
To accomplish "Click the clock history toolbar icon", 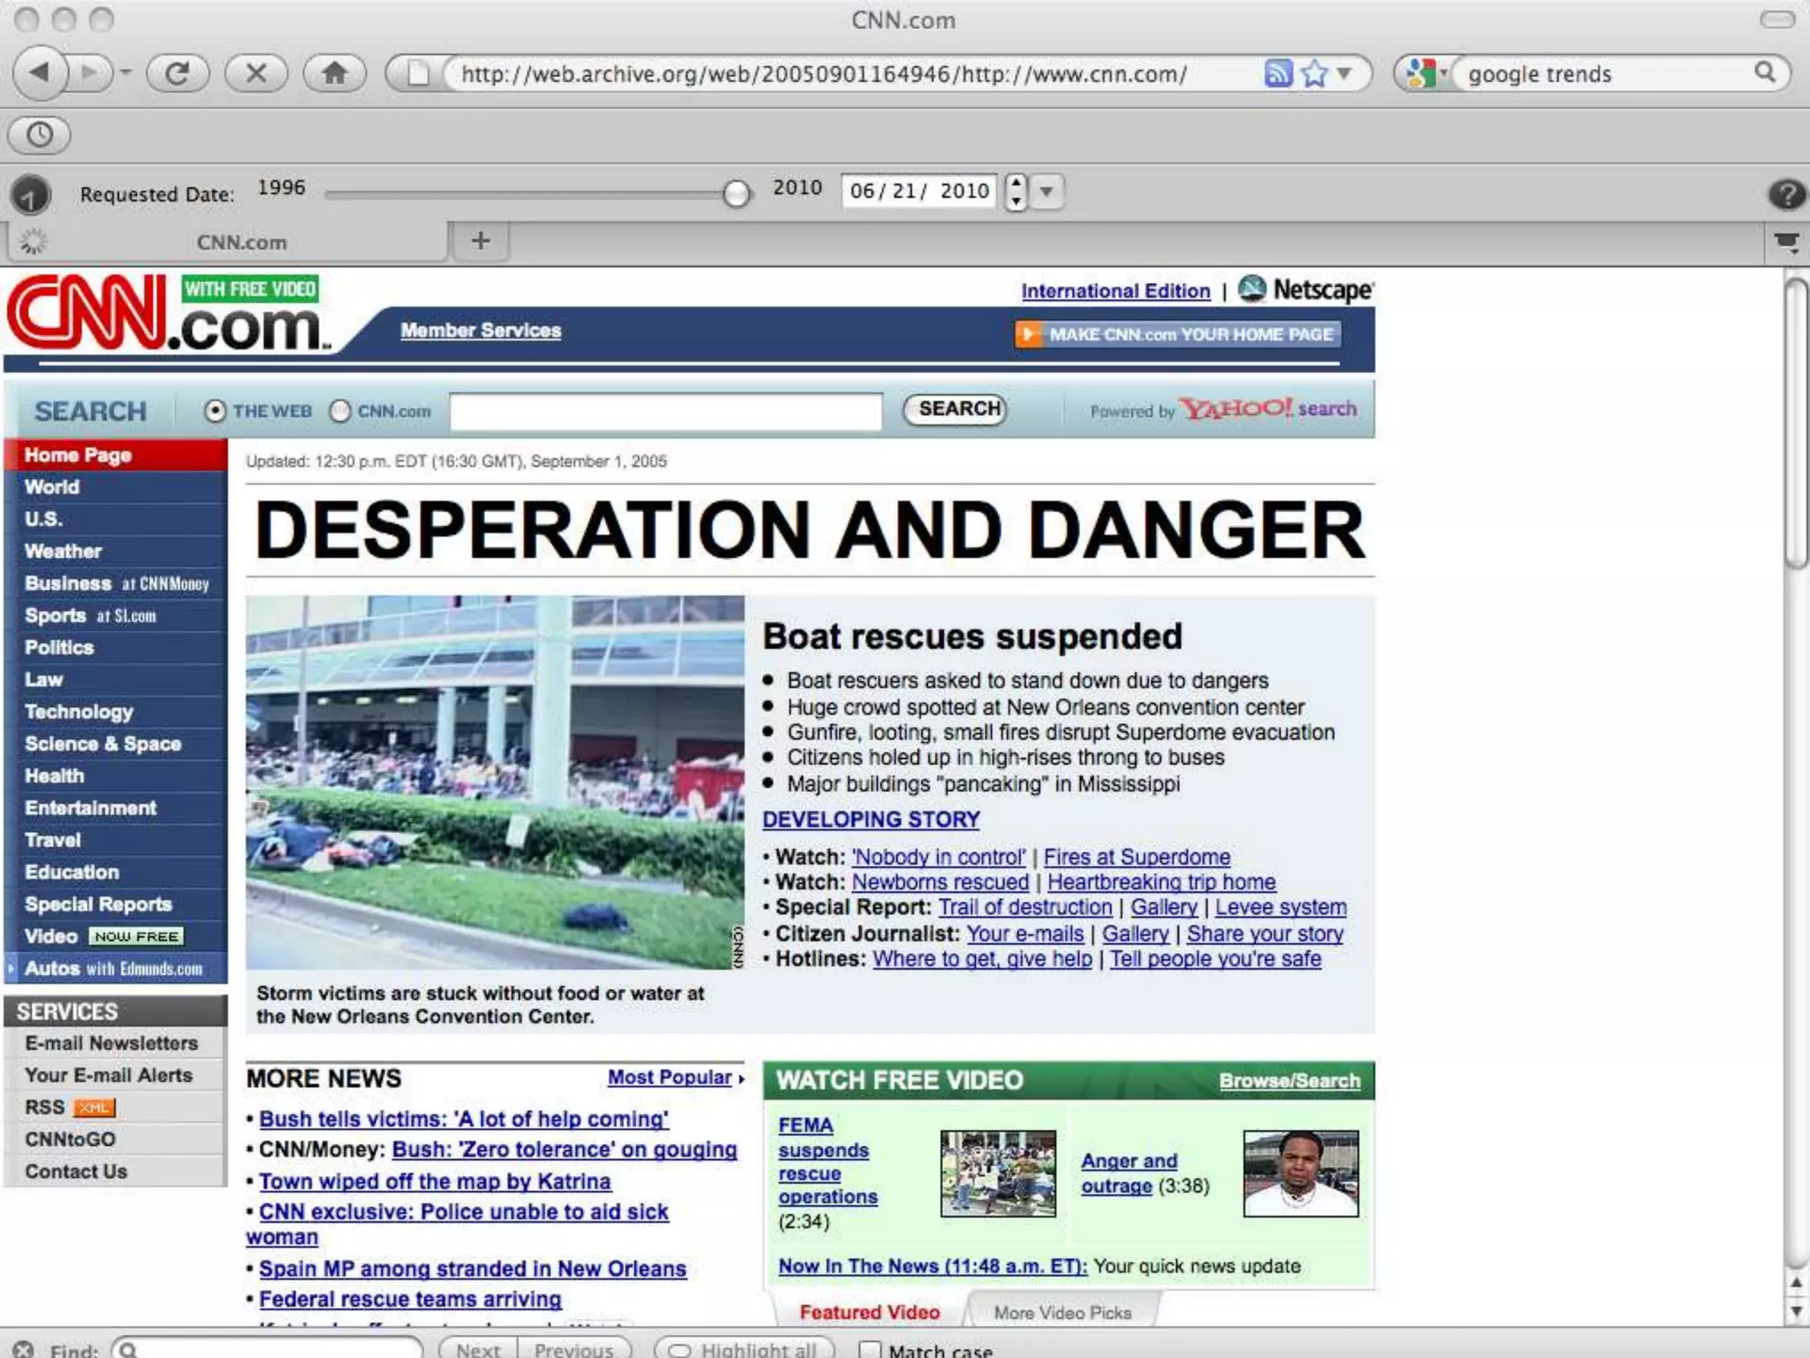I will (39, 134).
